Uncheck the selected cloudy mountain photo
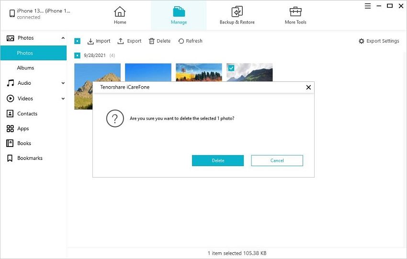The height and width of the screenshot is (259, 407). point(231,68)
